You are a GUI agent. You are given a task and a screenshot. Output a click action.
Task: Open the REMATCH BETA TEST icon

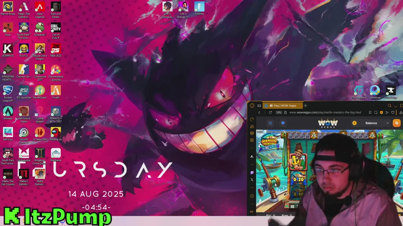click(x=56, y=115)
